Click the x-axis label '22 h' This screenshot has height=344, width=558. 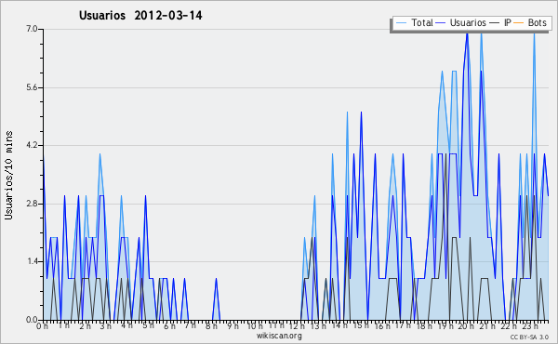point(509,326)
